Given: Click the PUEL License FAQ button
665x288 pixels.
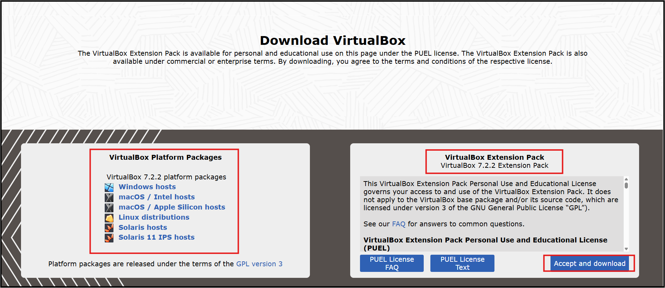Looking at the screenshot, I should [392, 263].
